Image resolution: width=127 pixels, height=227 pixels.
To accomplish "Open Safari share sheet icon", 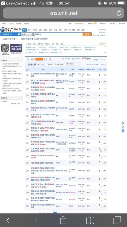I will tap(63, 220).
